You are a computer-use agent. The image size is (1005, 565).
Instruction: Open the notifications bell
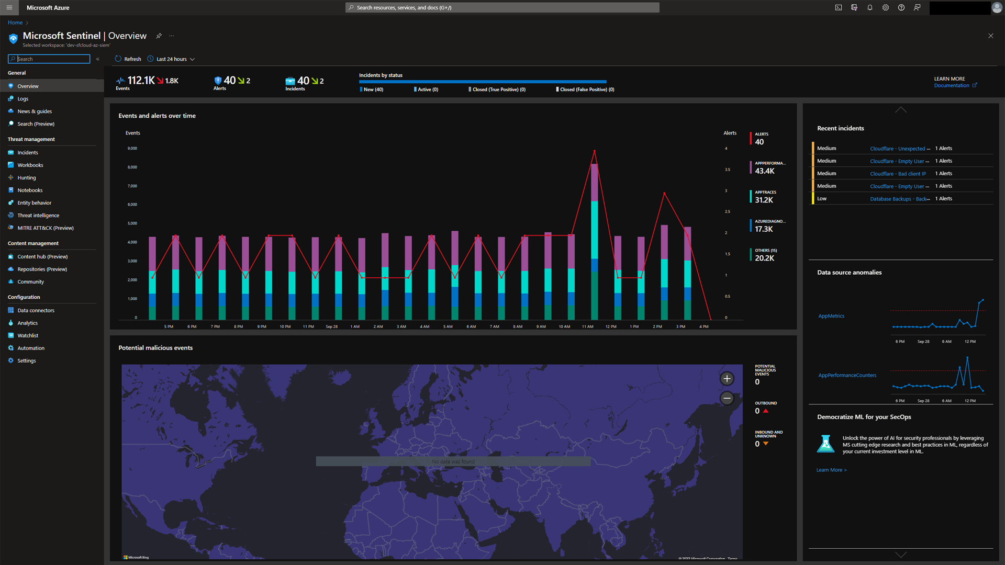tap(870, 7)
